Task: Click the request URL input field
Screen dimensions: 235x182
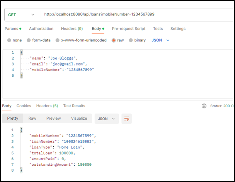Action: [x=135, y=14]
